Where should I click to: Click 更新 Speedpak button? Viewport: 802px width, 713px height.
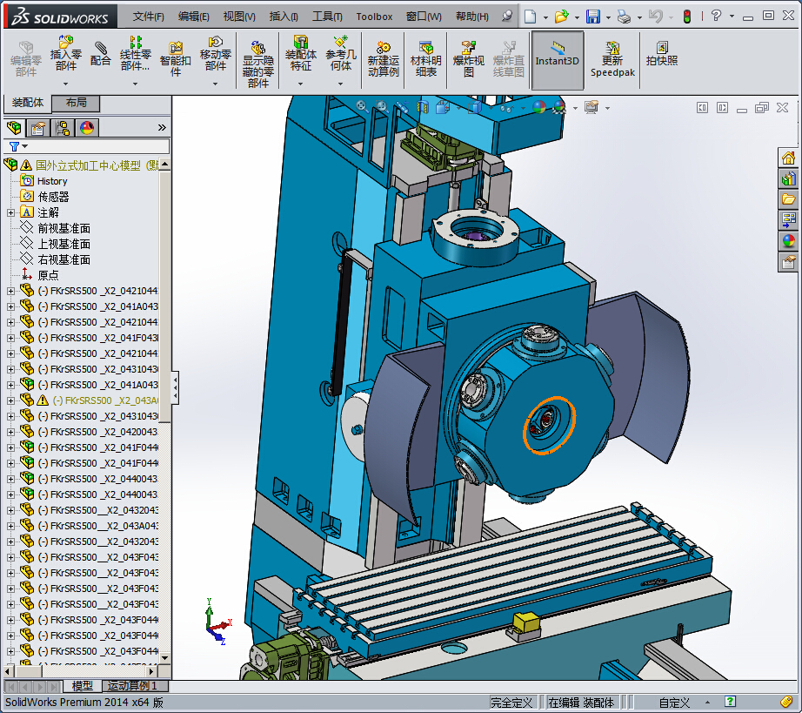click(613, 60)
